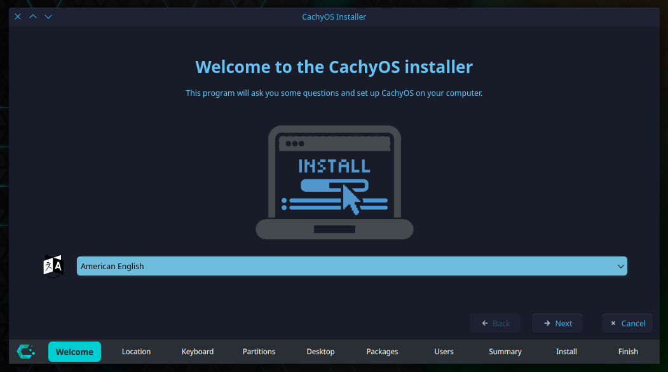This screenshot has height=372, width=668.
Task: Go to the Desktop step
Action: click(x=320, y=352)
